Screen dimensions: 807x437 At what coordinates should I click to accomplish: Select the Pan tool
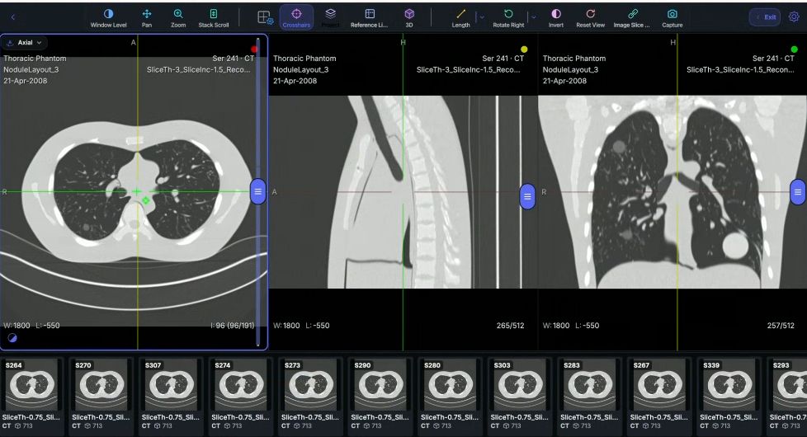point(147,18)
